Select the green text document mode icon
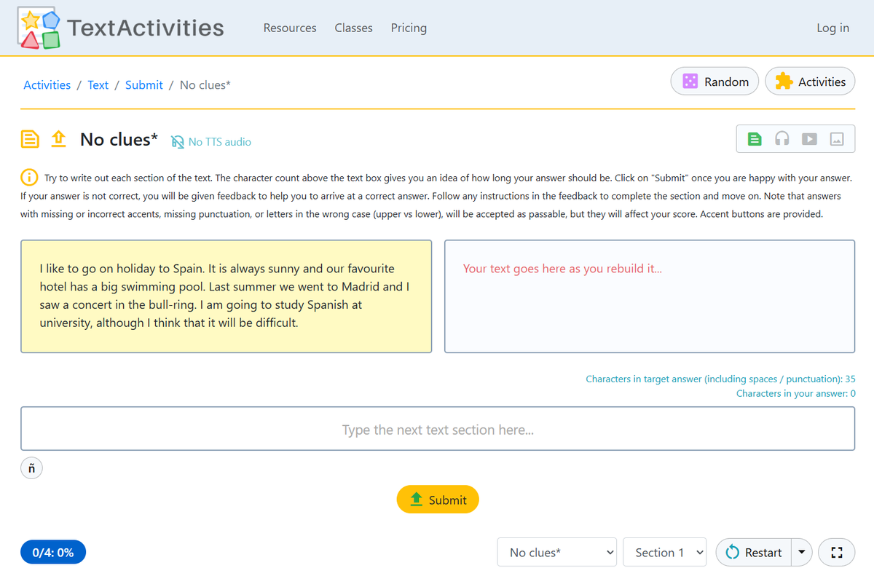This screenshot has height=576, width=874. coord(755,139)
